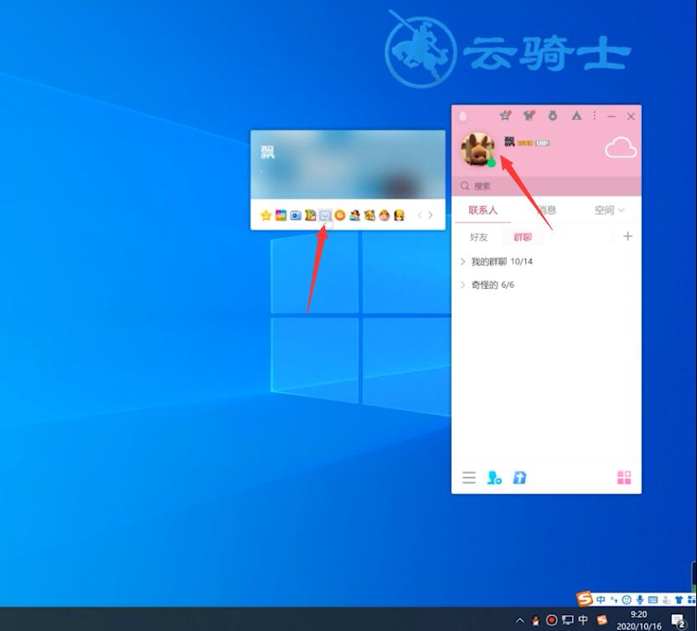Click the VIP badge beside the nickname
This screenshot has width=697, height=631.
(x=542, y=143)
